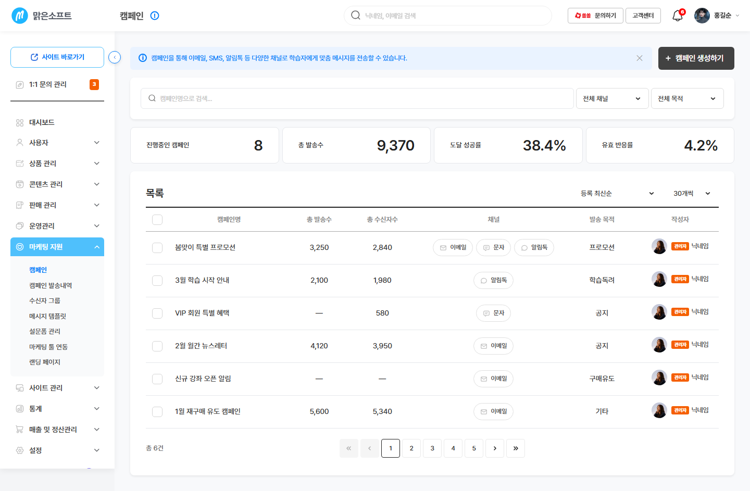
Task: Open 수신자 그룹 submenu item
Action: (x=45, y=300)
